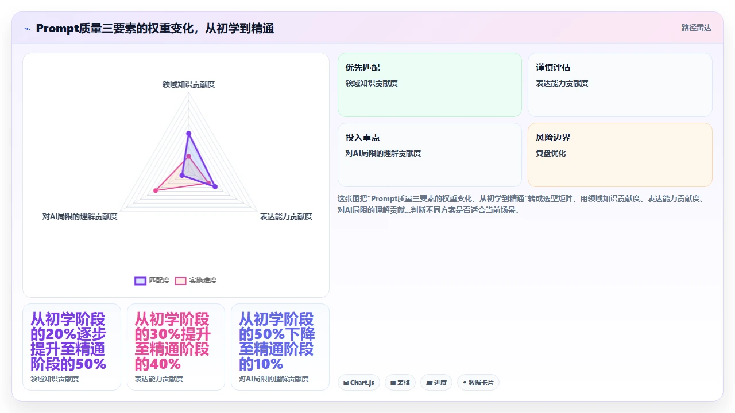Click the Chart.js tag
This screenshot has height=413, width=735.
pos(359,383)
